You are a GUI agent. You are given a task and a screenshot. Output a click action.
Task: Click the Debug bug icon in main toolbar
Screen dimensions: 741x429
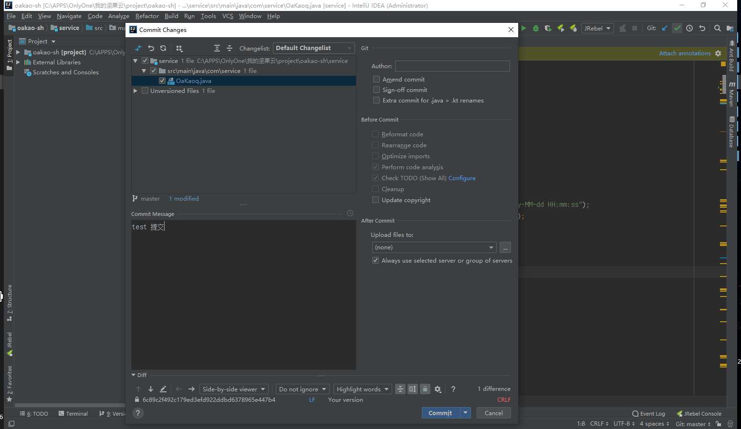[536, 28]
